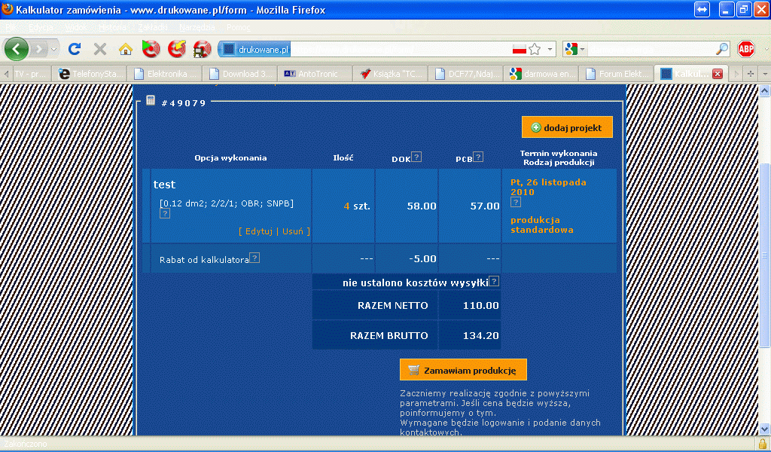Screen dimensions: 771x452
Task: Click the dodaj projekt button
Action: click(567, 127)
